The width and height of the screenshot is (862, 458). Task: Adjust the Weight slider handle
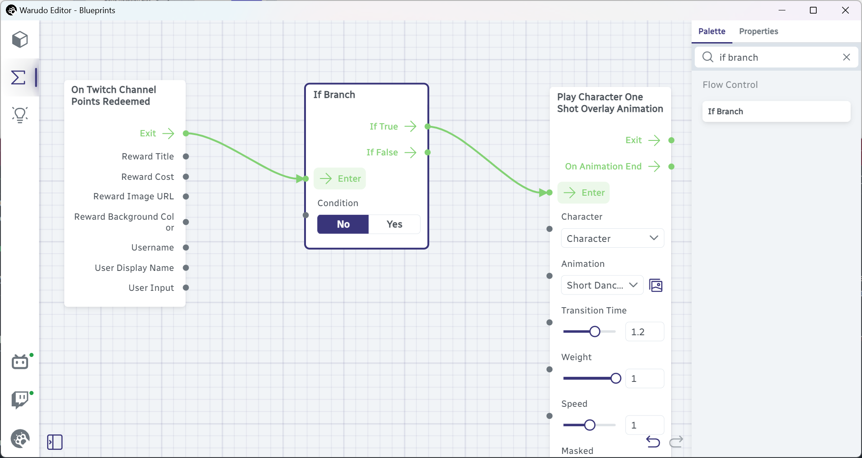point(615,378)
